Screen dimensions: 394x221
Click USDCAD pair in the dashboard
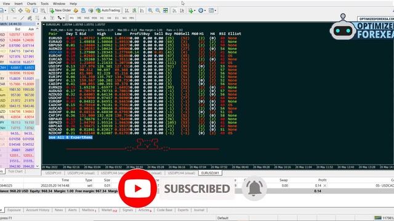pos(55,52)
